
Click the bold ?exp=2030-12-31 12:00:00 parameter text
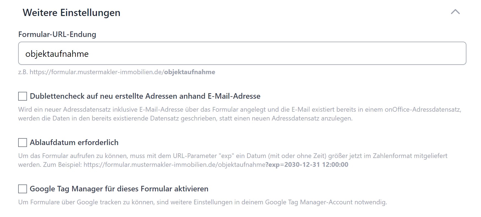point(307,165)
